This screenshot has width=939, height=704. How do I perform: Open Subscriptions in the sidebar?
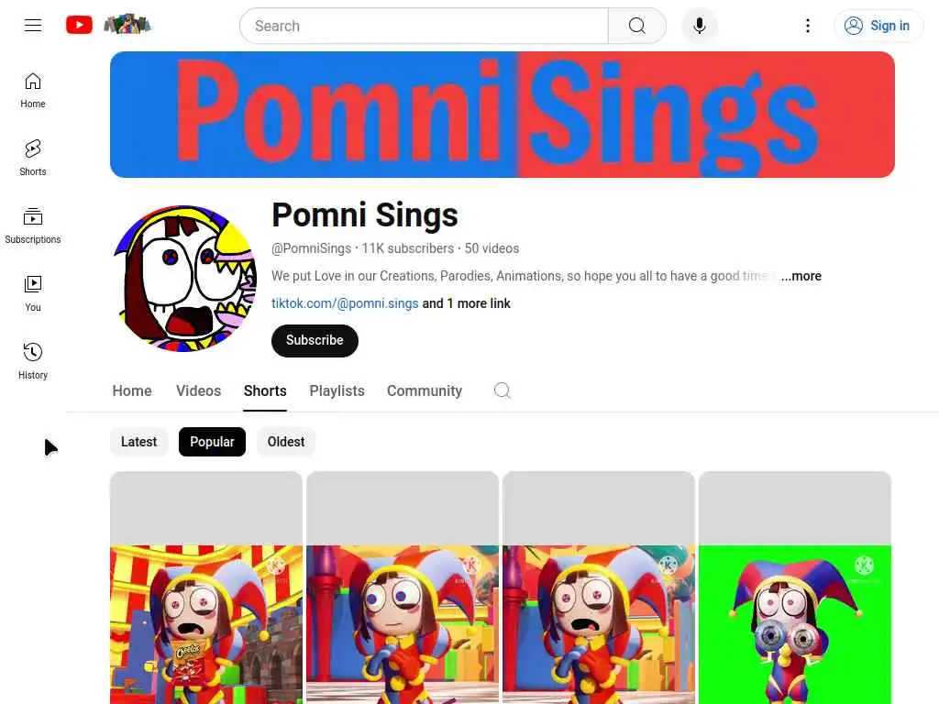[33, 225]
